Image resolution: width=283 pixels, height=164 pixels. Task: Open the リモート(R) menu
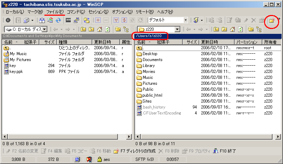(x=145, y=12)
